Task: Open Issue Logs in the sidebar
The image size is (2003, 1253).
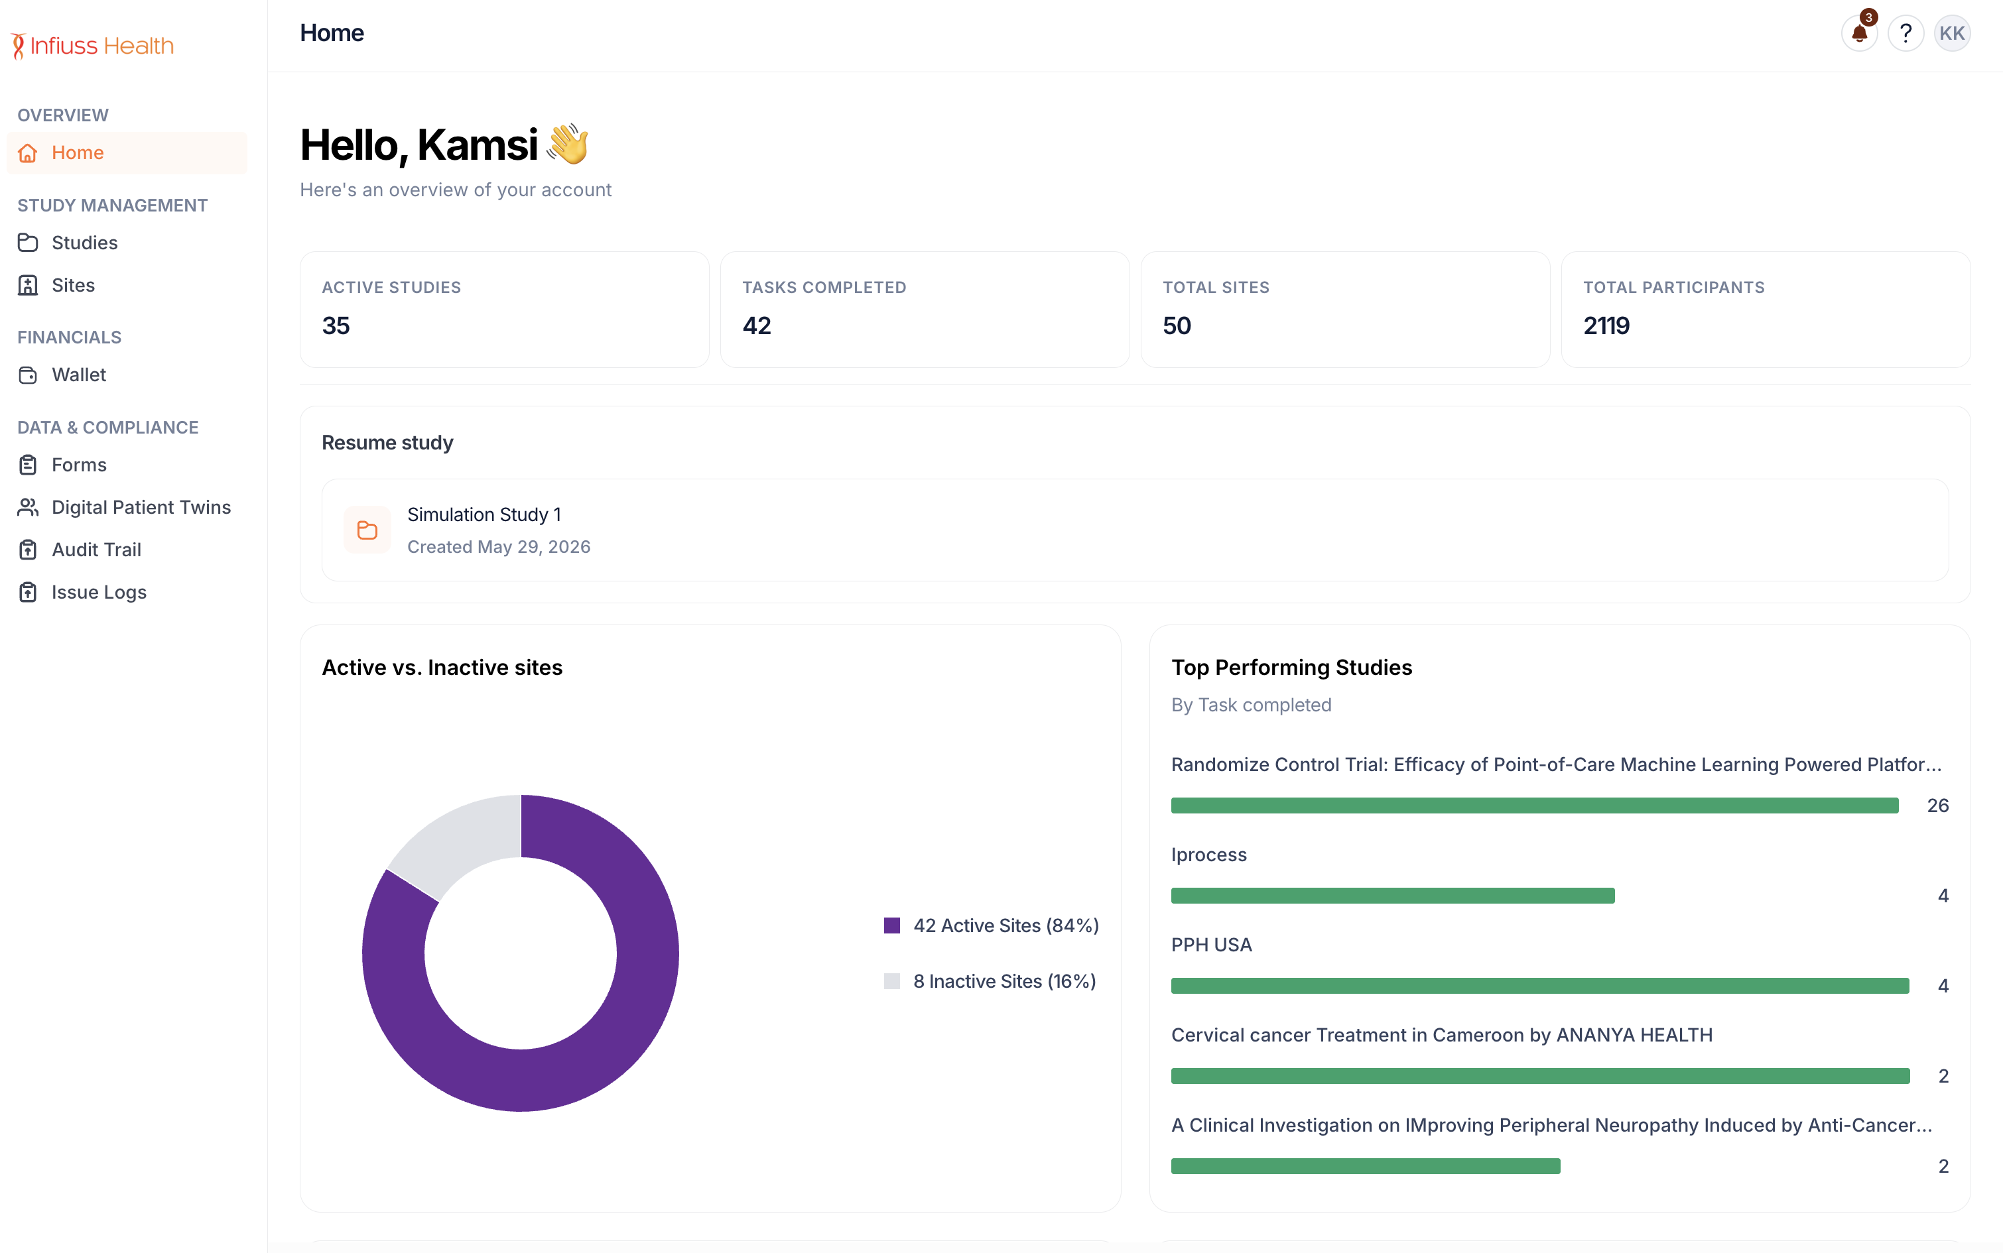Action: click(x=127, y=591)
